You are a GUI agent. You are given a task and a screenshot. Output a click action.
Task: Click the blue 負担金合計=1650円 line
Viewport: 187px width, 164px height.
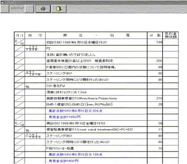tap(65, 117)
